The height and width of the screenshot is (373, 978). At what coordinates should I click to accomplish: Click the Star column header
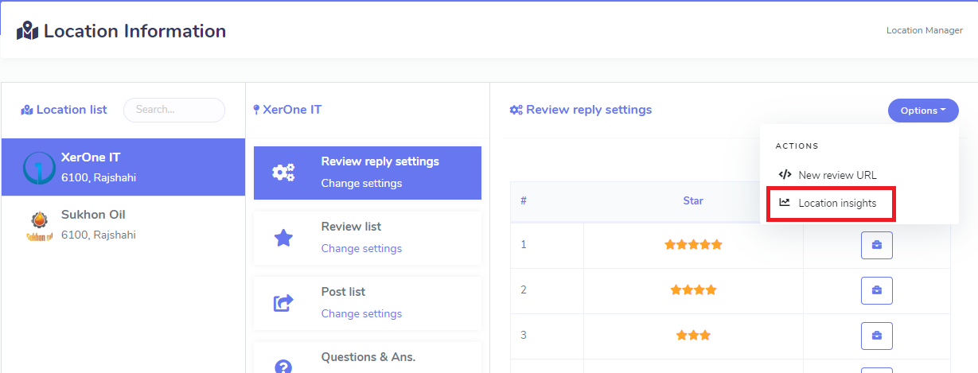tap(693, 200)
